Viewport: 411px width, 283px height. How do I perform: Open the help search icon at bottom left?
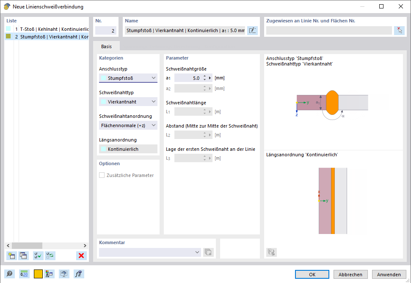9,274
